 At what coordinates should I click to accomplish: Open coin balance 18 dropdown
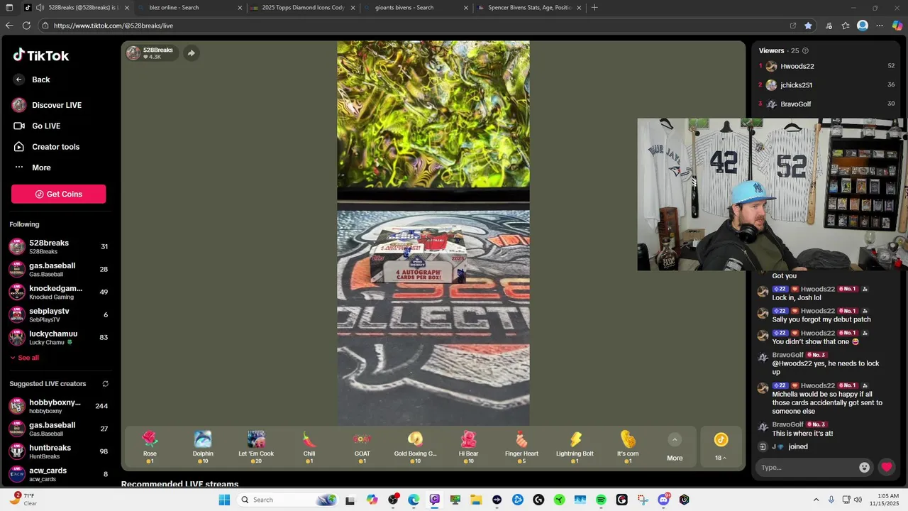tap(721, 447)
